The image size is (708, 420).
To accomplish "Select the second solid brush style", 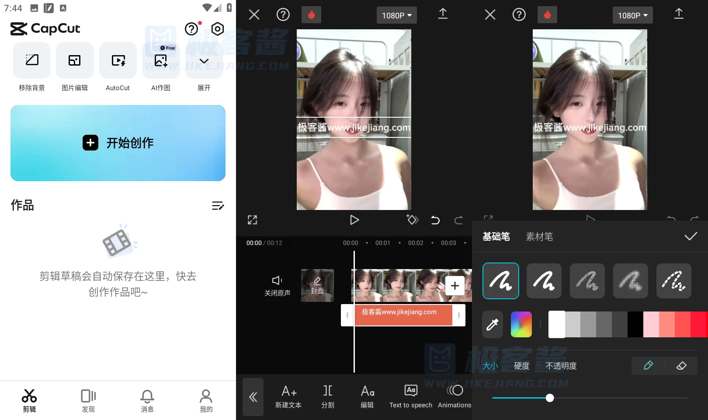I will [x=544, y=281].
